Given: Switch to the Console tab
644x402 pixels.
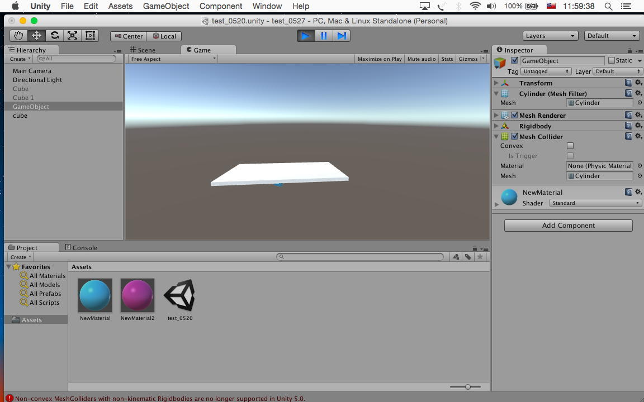Looking at the screenshot, I should [81, 248].
